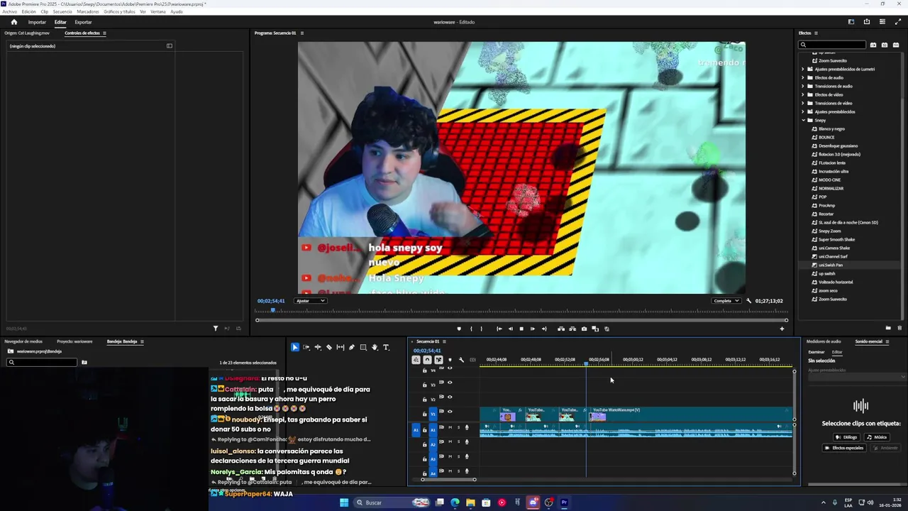Collapse the Snepy presets folder
The height and width of the screenshot is (511, 908).
pos(803,120)
